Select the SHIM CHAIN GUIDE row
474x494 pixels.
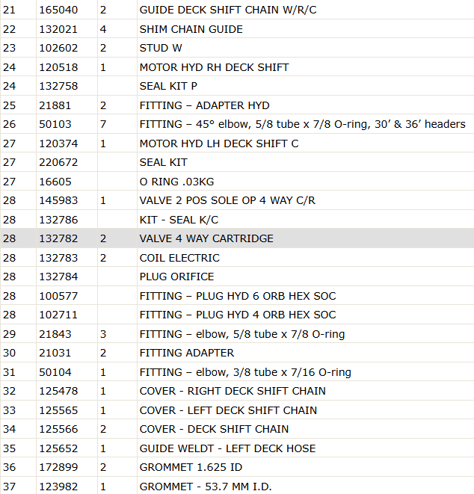tap(237, 29)
